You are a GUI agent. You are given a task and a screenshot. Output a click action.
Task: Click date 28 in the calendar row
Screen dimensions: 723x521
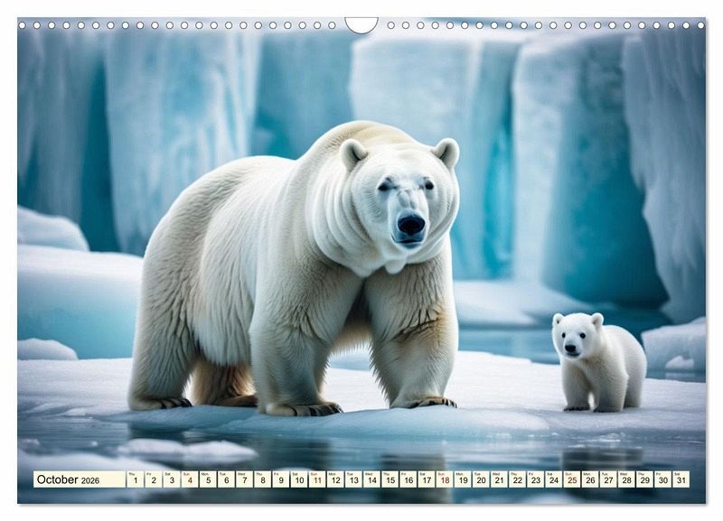tap(625, 479)
